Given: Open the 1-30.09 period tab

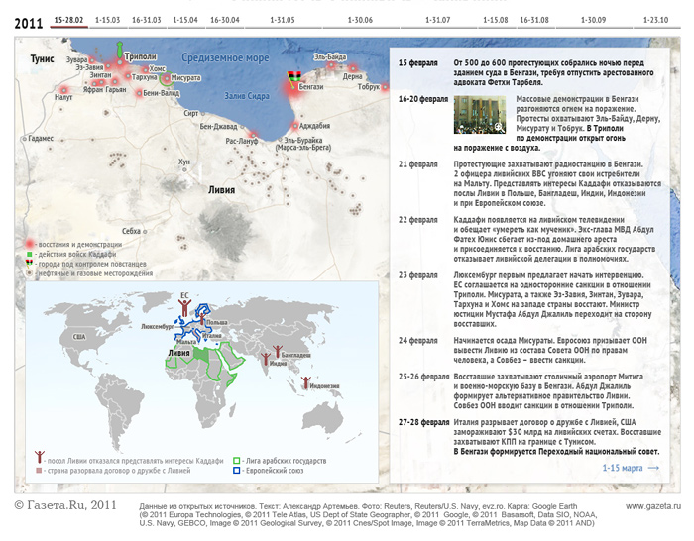Looking at the screenshot, I should coord(594,21).
